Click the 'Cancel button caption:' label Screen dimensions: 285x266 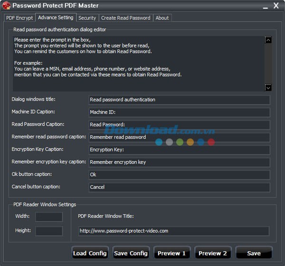(x=36, y=187)
